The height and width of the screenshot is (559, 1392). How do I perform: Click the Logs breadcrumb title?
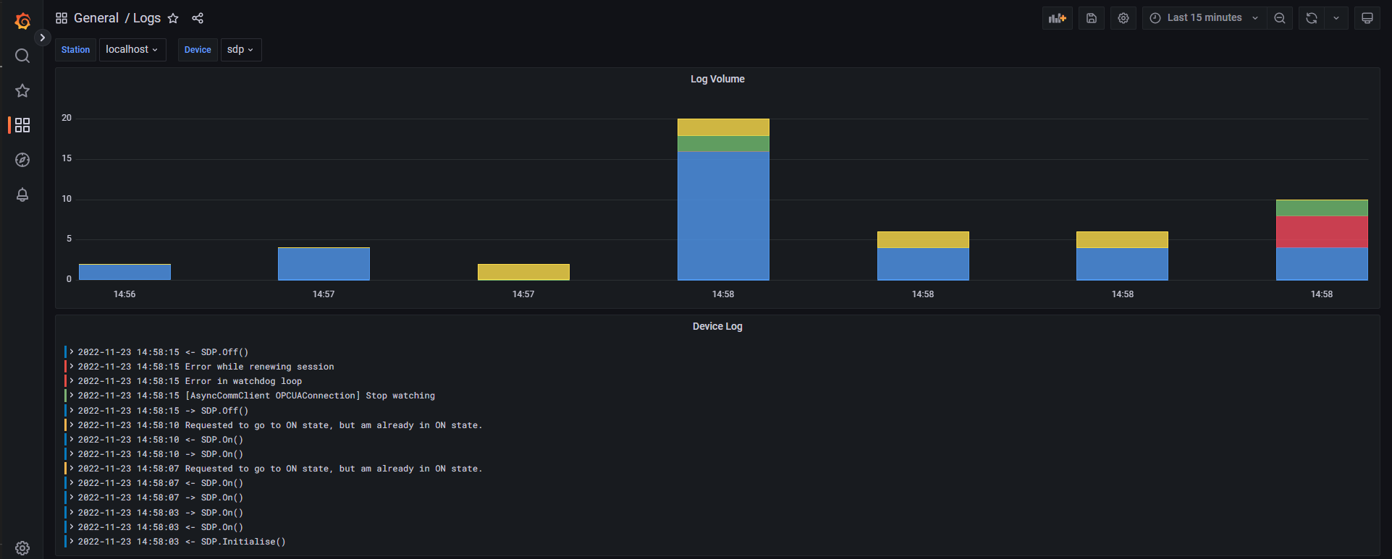[147, 18]
